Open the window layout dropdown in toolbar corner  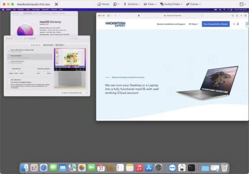243,4
